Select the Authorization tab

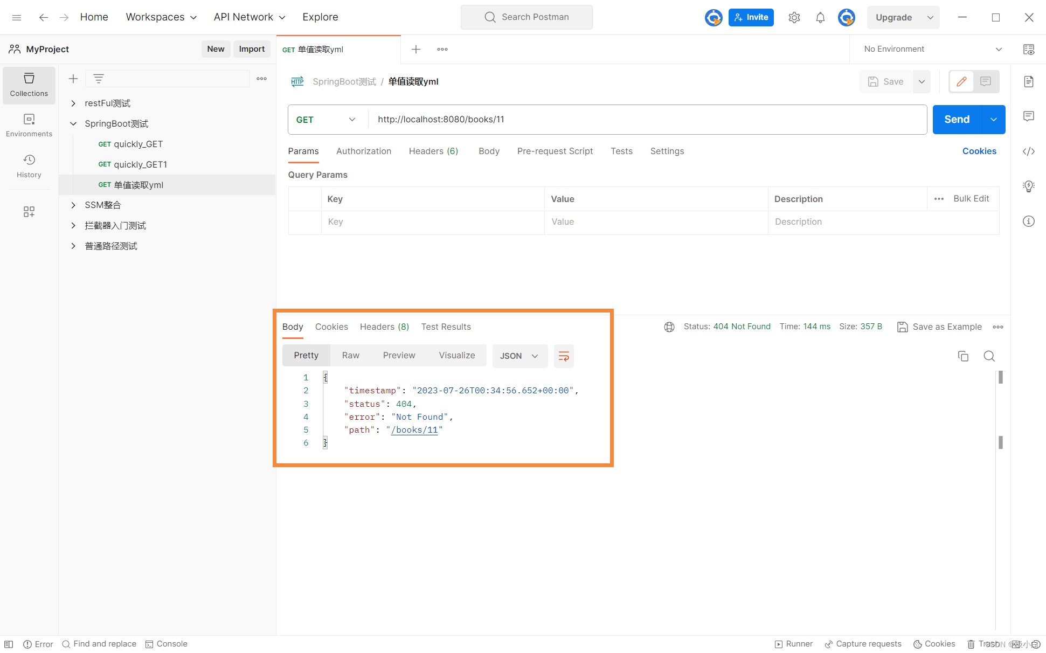click(364, 151)
